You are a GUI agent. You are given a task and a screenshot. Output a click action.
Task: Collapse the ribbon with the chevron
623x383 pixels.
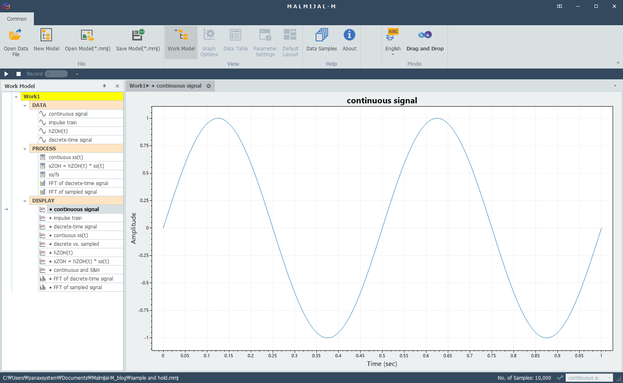[x=618, y=63]
